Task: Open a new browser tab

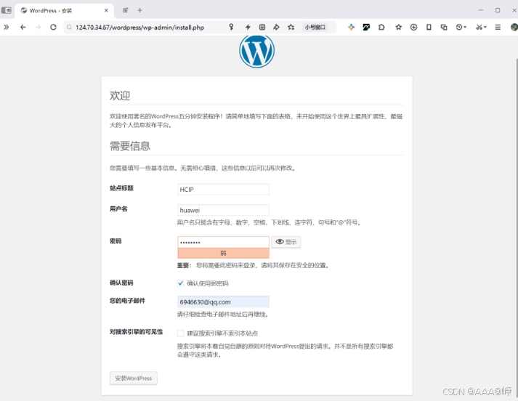Action: [x=139, y=10]
